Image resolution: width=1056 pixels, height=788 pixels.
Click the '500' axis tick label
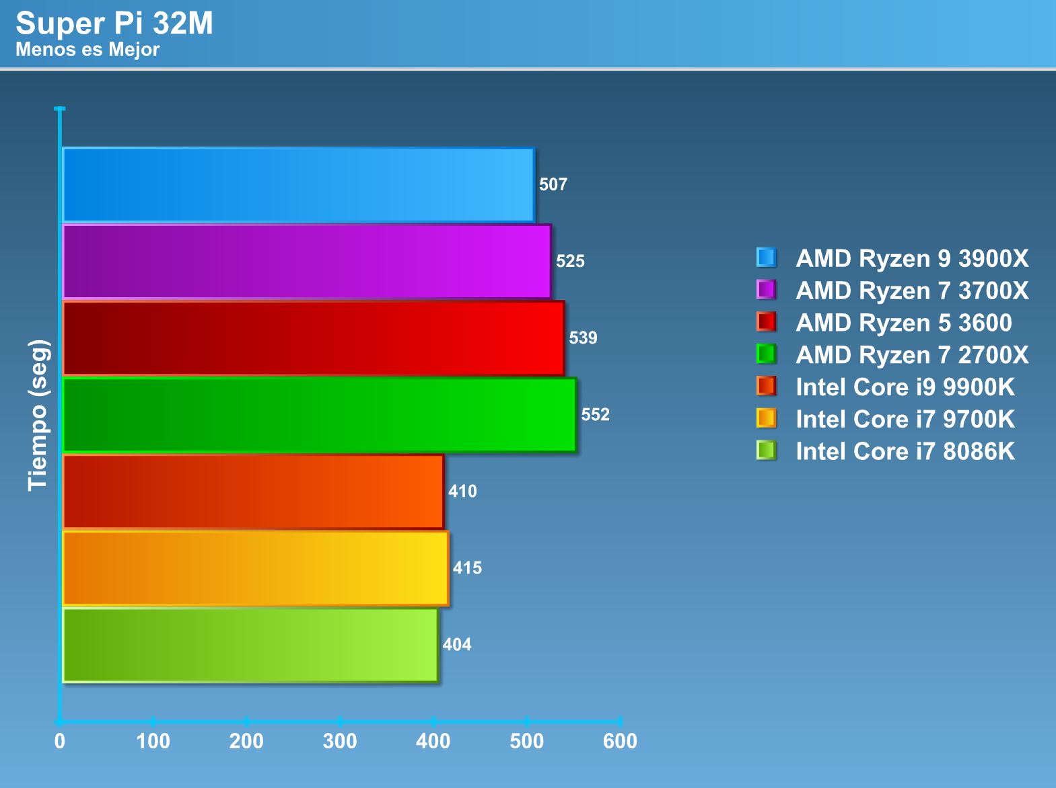pos(526,741)
